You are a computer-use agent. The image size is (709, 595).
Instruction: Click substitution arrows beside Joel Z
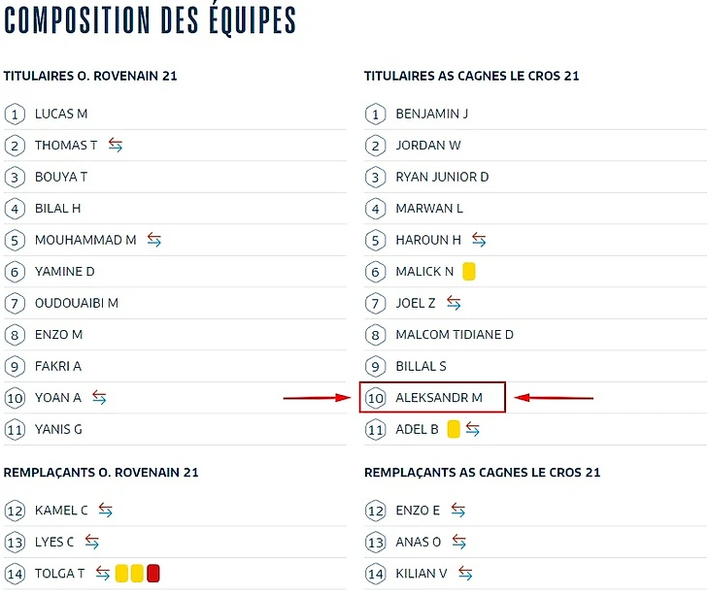[454, 303]
